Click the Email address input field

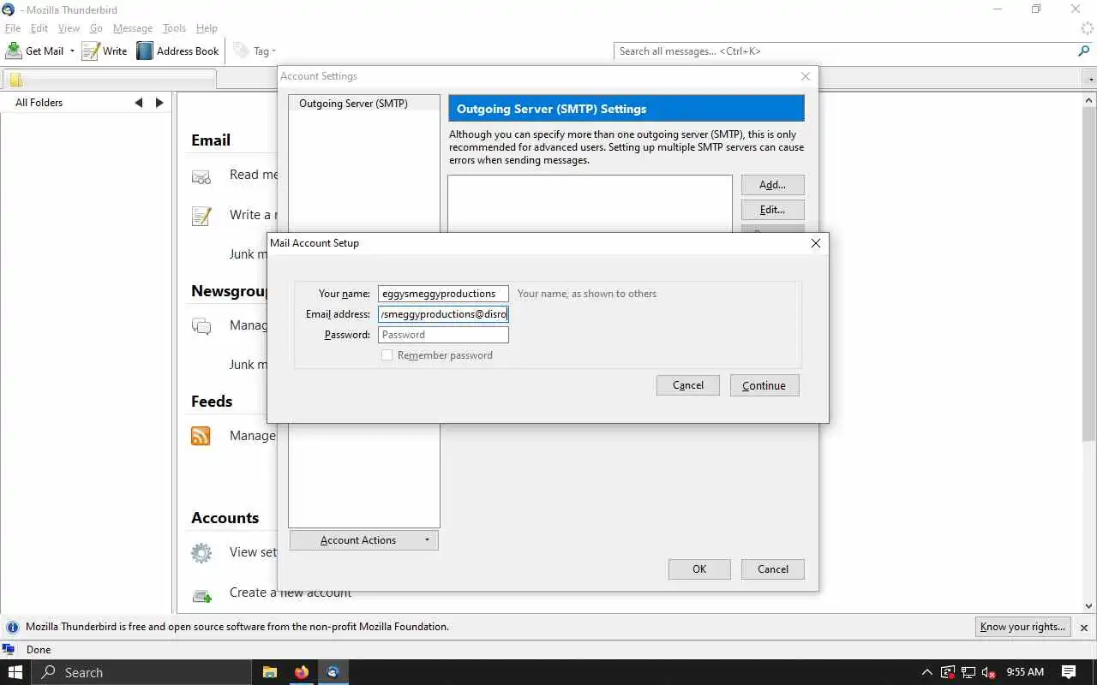click(x=443, y=314)
